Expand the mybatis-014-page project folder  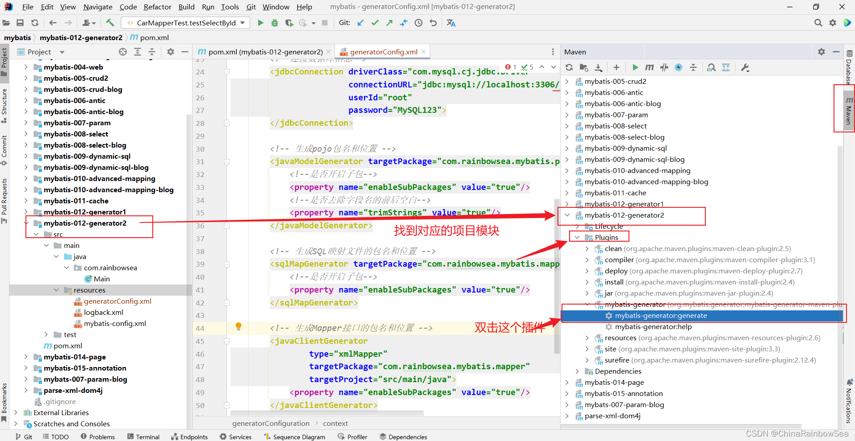[26, 357]
